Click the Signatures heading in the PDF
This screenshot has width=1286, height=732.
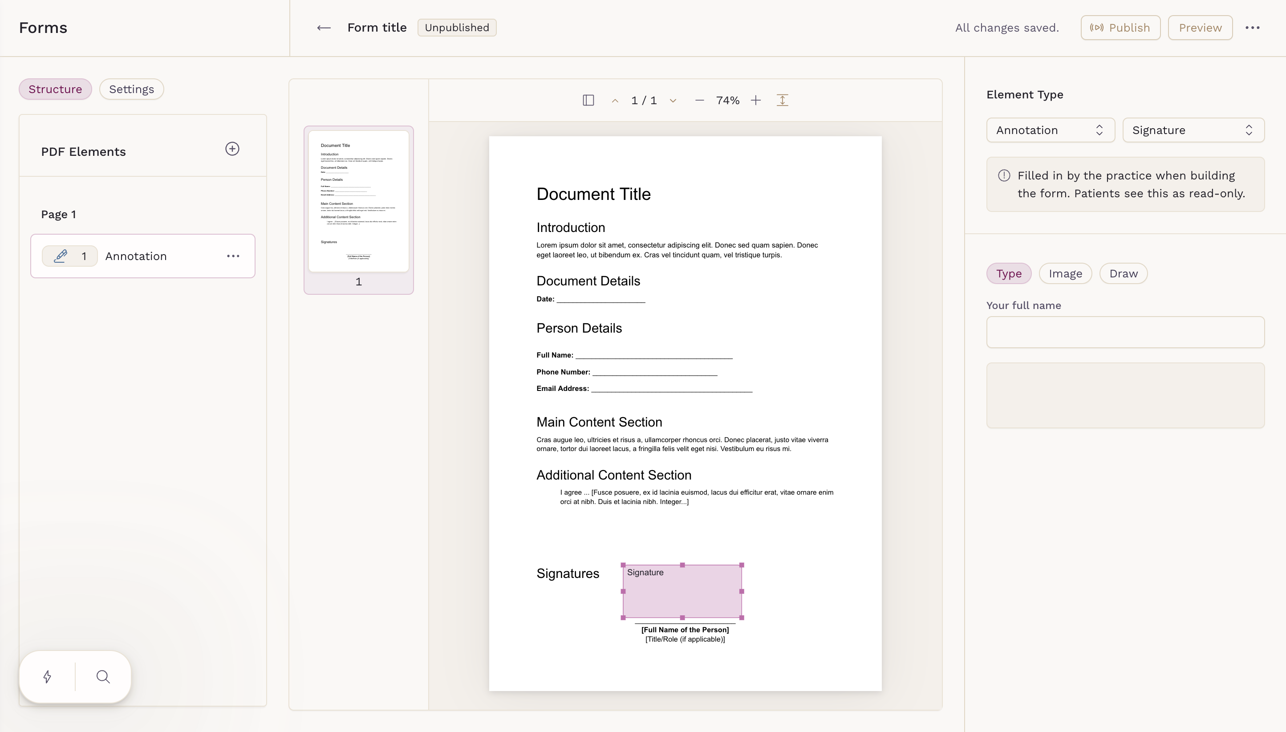568,573
